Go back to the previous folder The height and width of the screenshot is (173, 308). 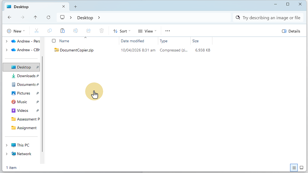[9, 17]
